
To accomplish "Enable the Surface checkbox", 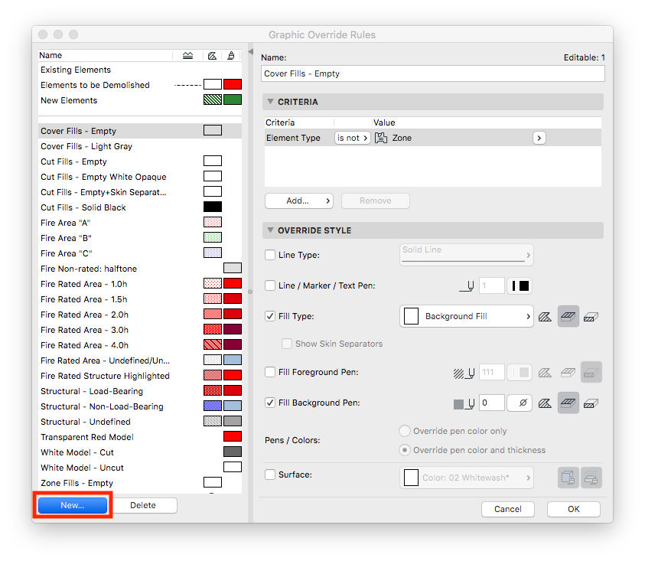I will [x=270, y=475].
